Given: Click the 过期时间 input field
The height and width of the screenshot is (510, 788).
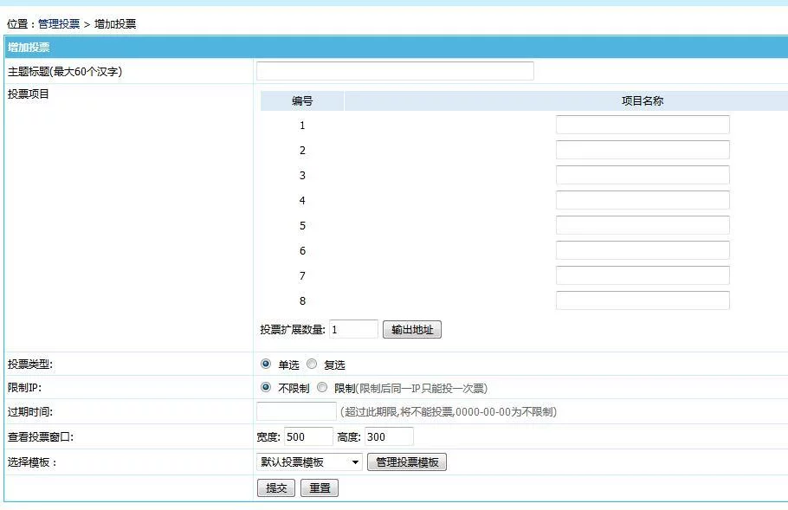Looking at the screenshot, I should pyautogui.click(x=296, y=411).
